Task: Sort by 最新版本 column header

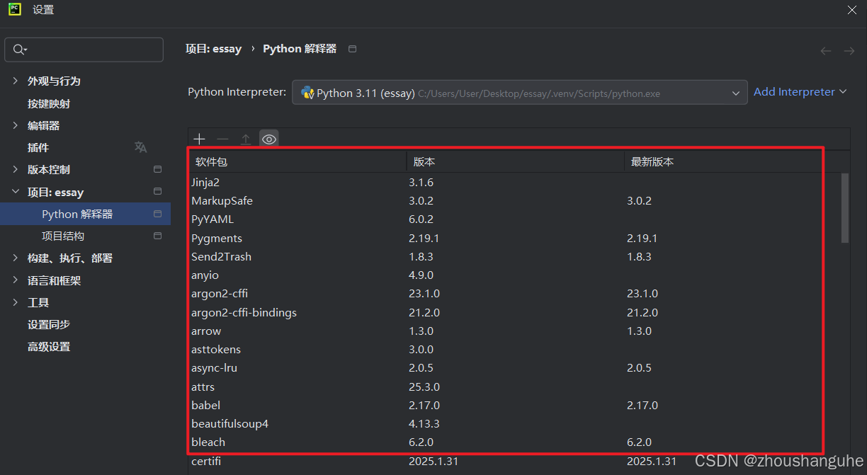Action: coord(732,162)
